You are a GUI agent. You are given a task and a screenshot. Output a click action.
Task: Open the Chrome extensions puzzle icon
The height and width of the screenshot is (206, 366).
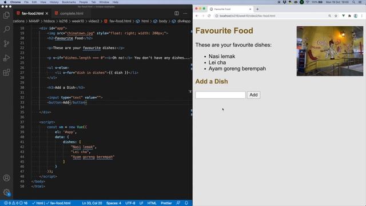click(349, 16)
